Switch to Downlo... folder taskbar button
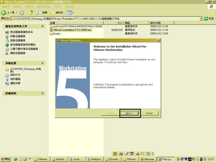This screenshot has width=216, height=162. coord(113,159)
